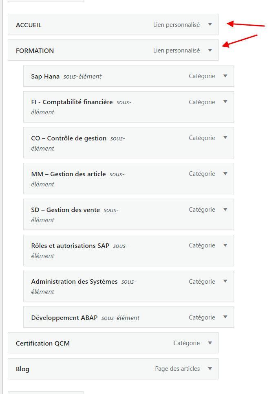Open Rôles et autorisations SAP arrow

pyautogui.click(x=225, y=245)
